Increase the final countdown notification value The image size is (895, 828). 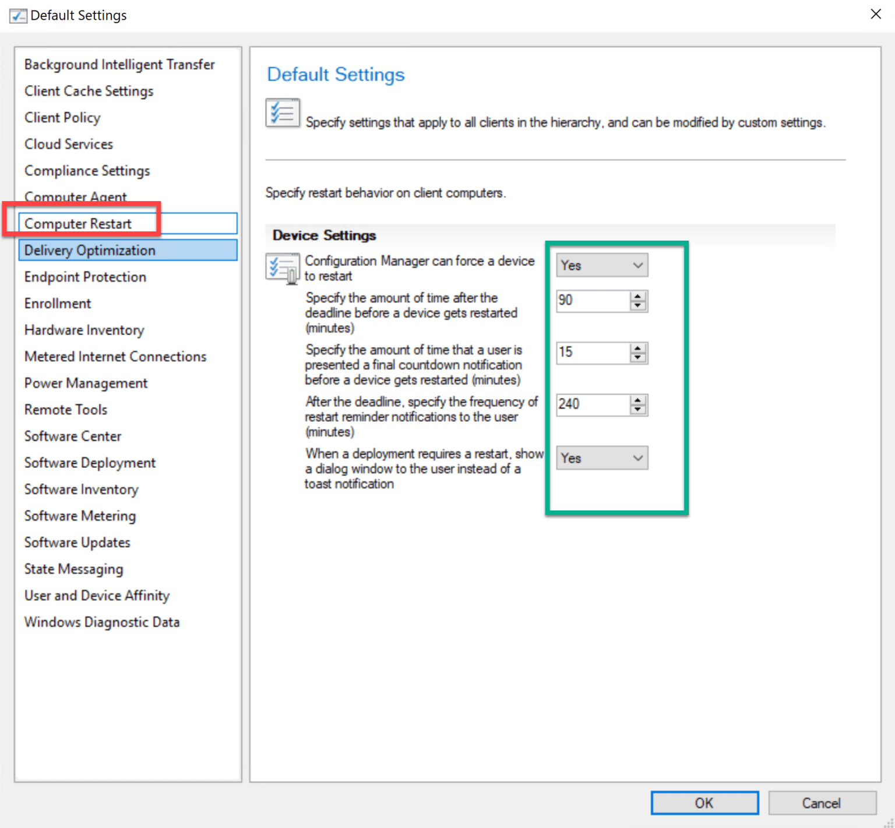tap(639, 348)
